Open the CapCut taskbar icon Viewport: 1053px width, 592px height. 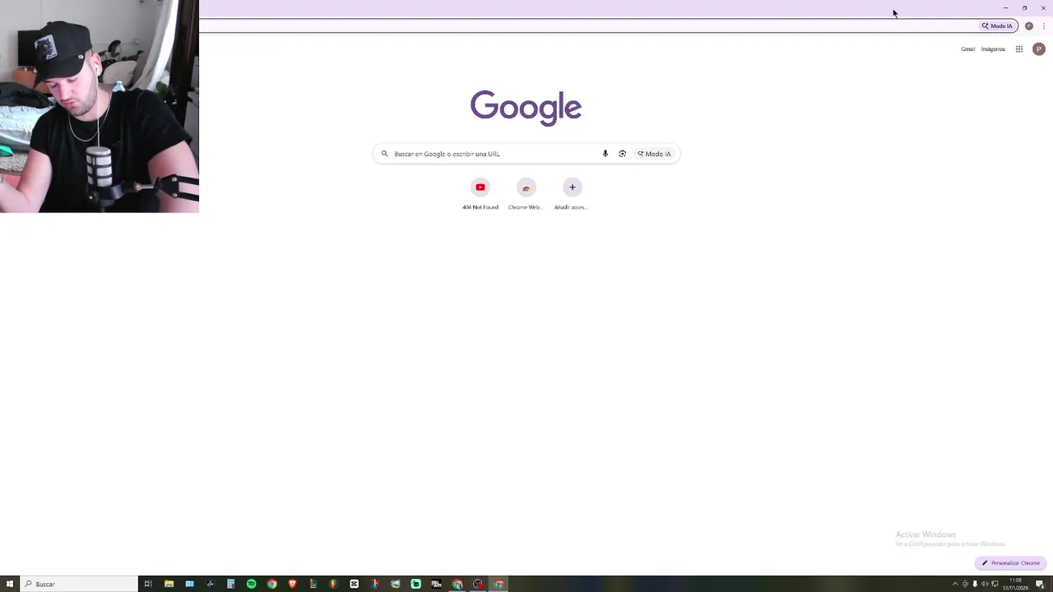(x=354, y=584)
